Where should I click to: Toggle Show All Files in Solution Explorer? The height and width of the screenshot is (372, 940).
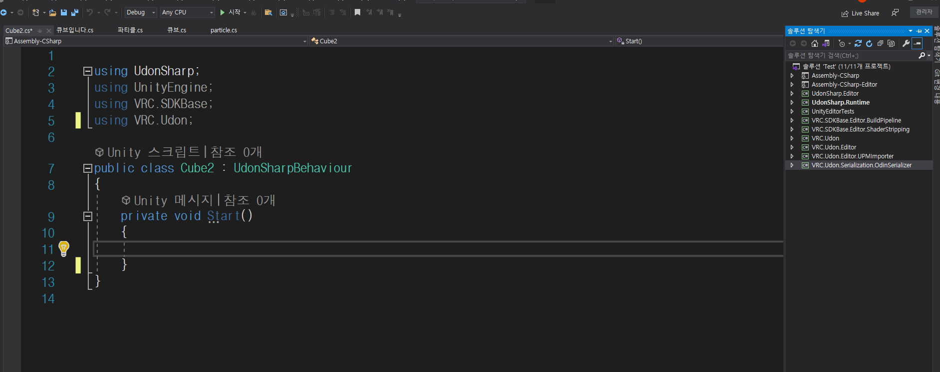[x=891, y=43]
